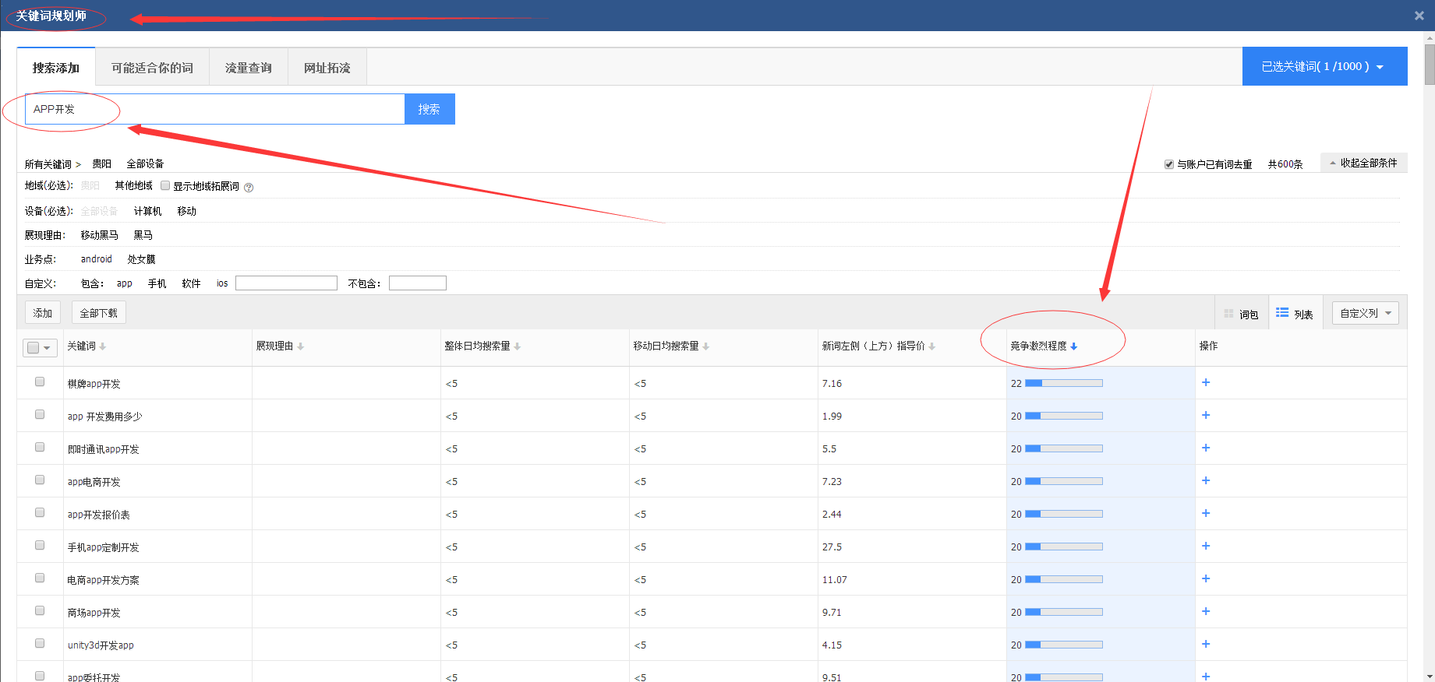The height and width of the screenshot is (682, 1435).
Task: Switch to 列表 view
Action: pos(1295,314)
